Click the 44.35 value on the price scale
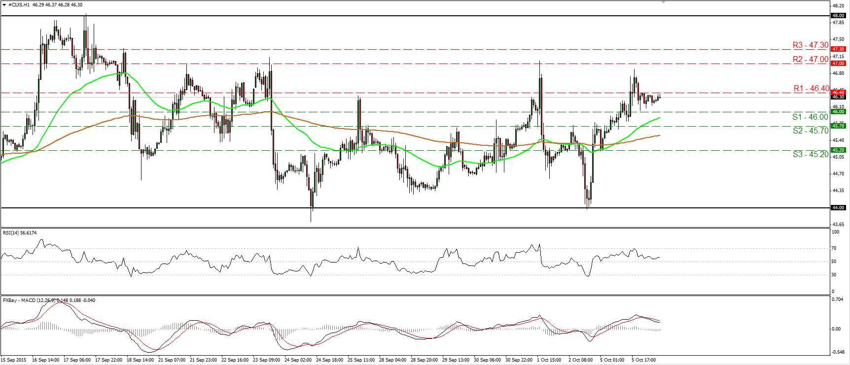Screen dimensions: 850x365 tap(838, 191)
